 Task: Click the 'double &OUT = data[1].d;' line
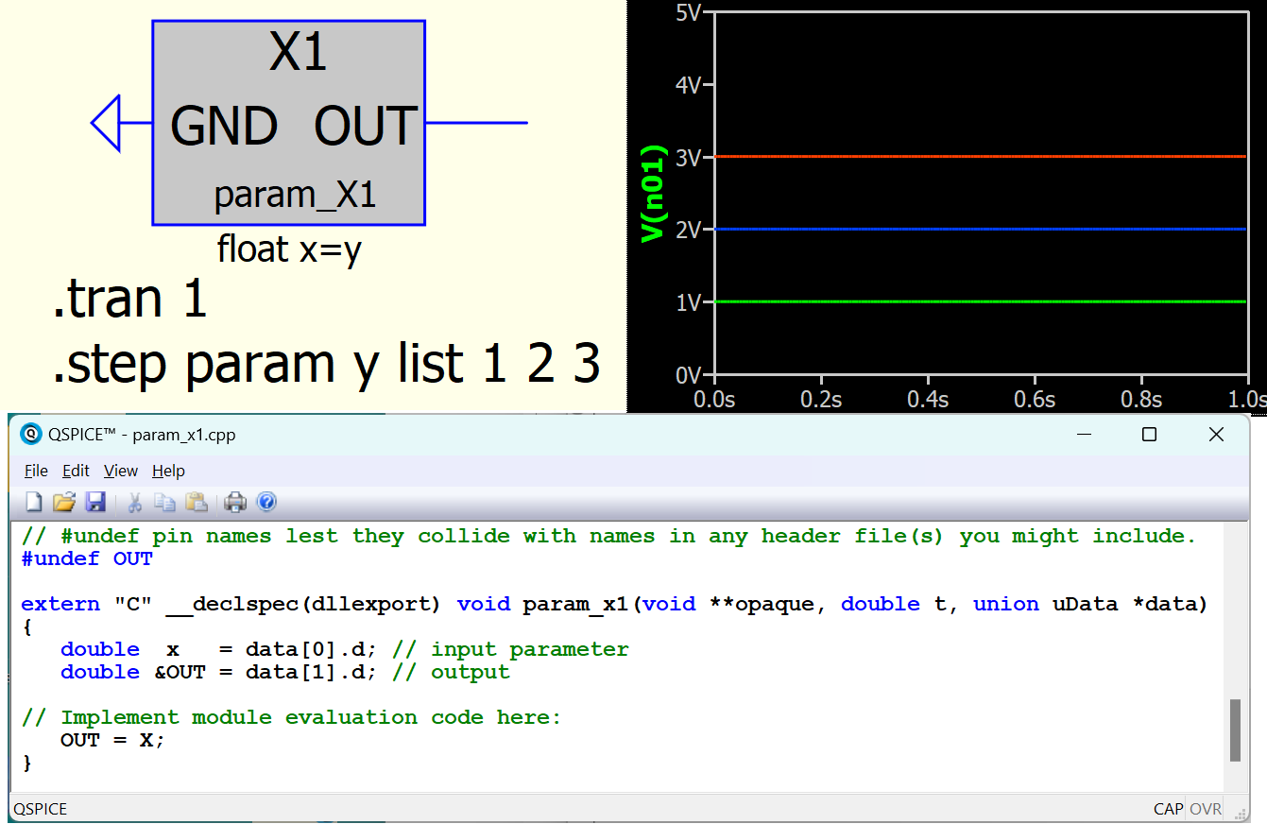click(218, 672)
